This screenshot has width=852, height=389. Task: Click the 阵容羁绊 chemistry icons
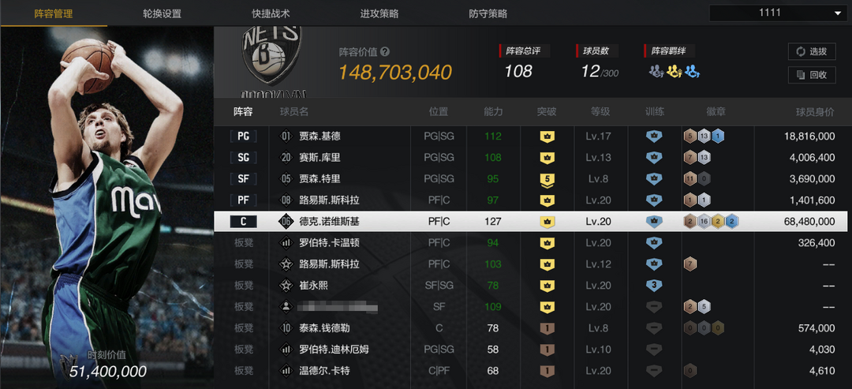[x=674, y=71]
